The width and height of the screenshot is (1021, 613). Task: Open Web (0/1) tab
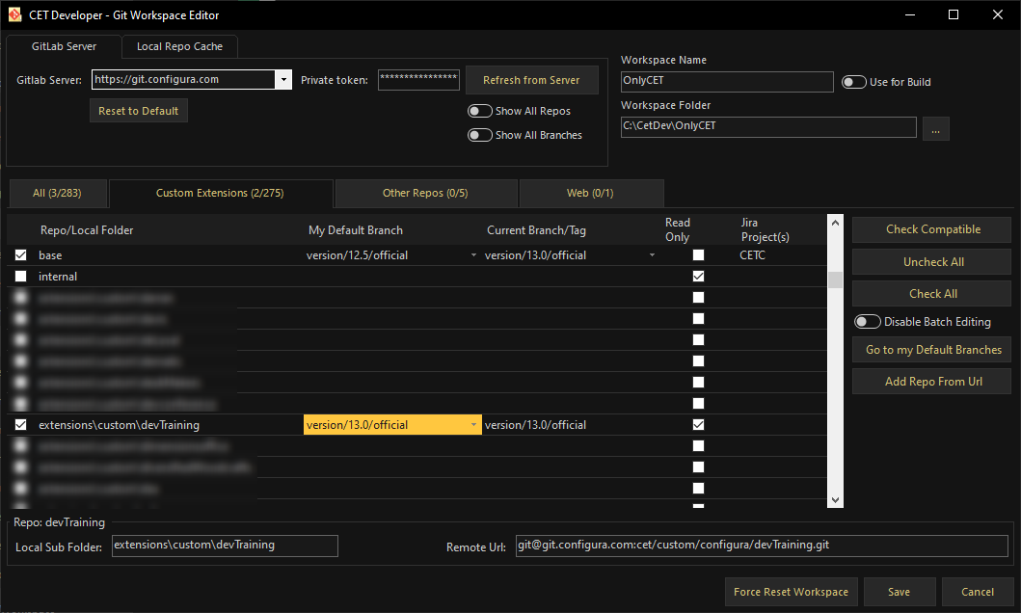coord(591,194)
